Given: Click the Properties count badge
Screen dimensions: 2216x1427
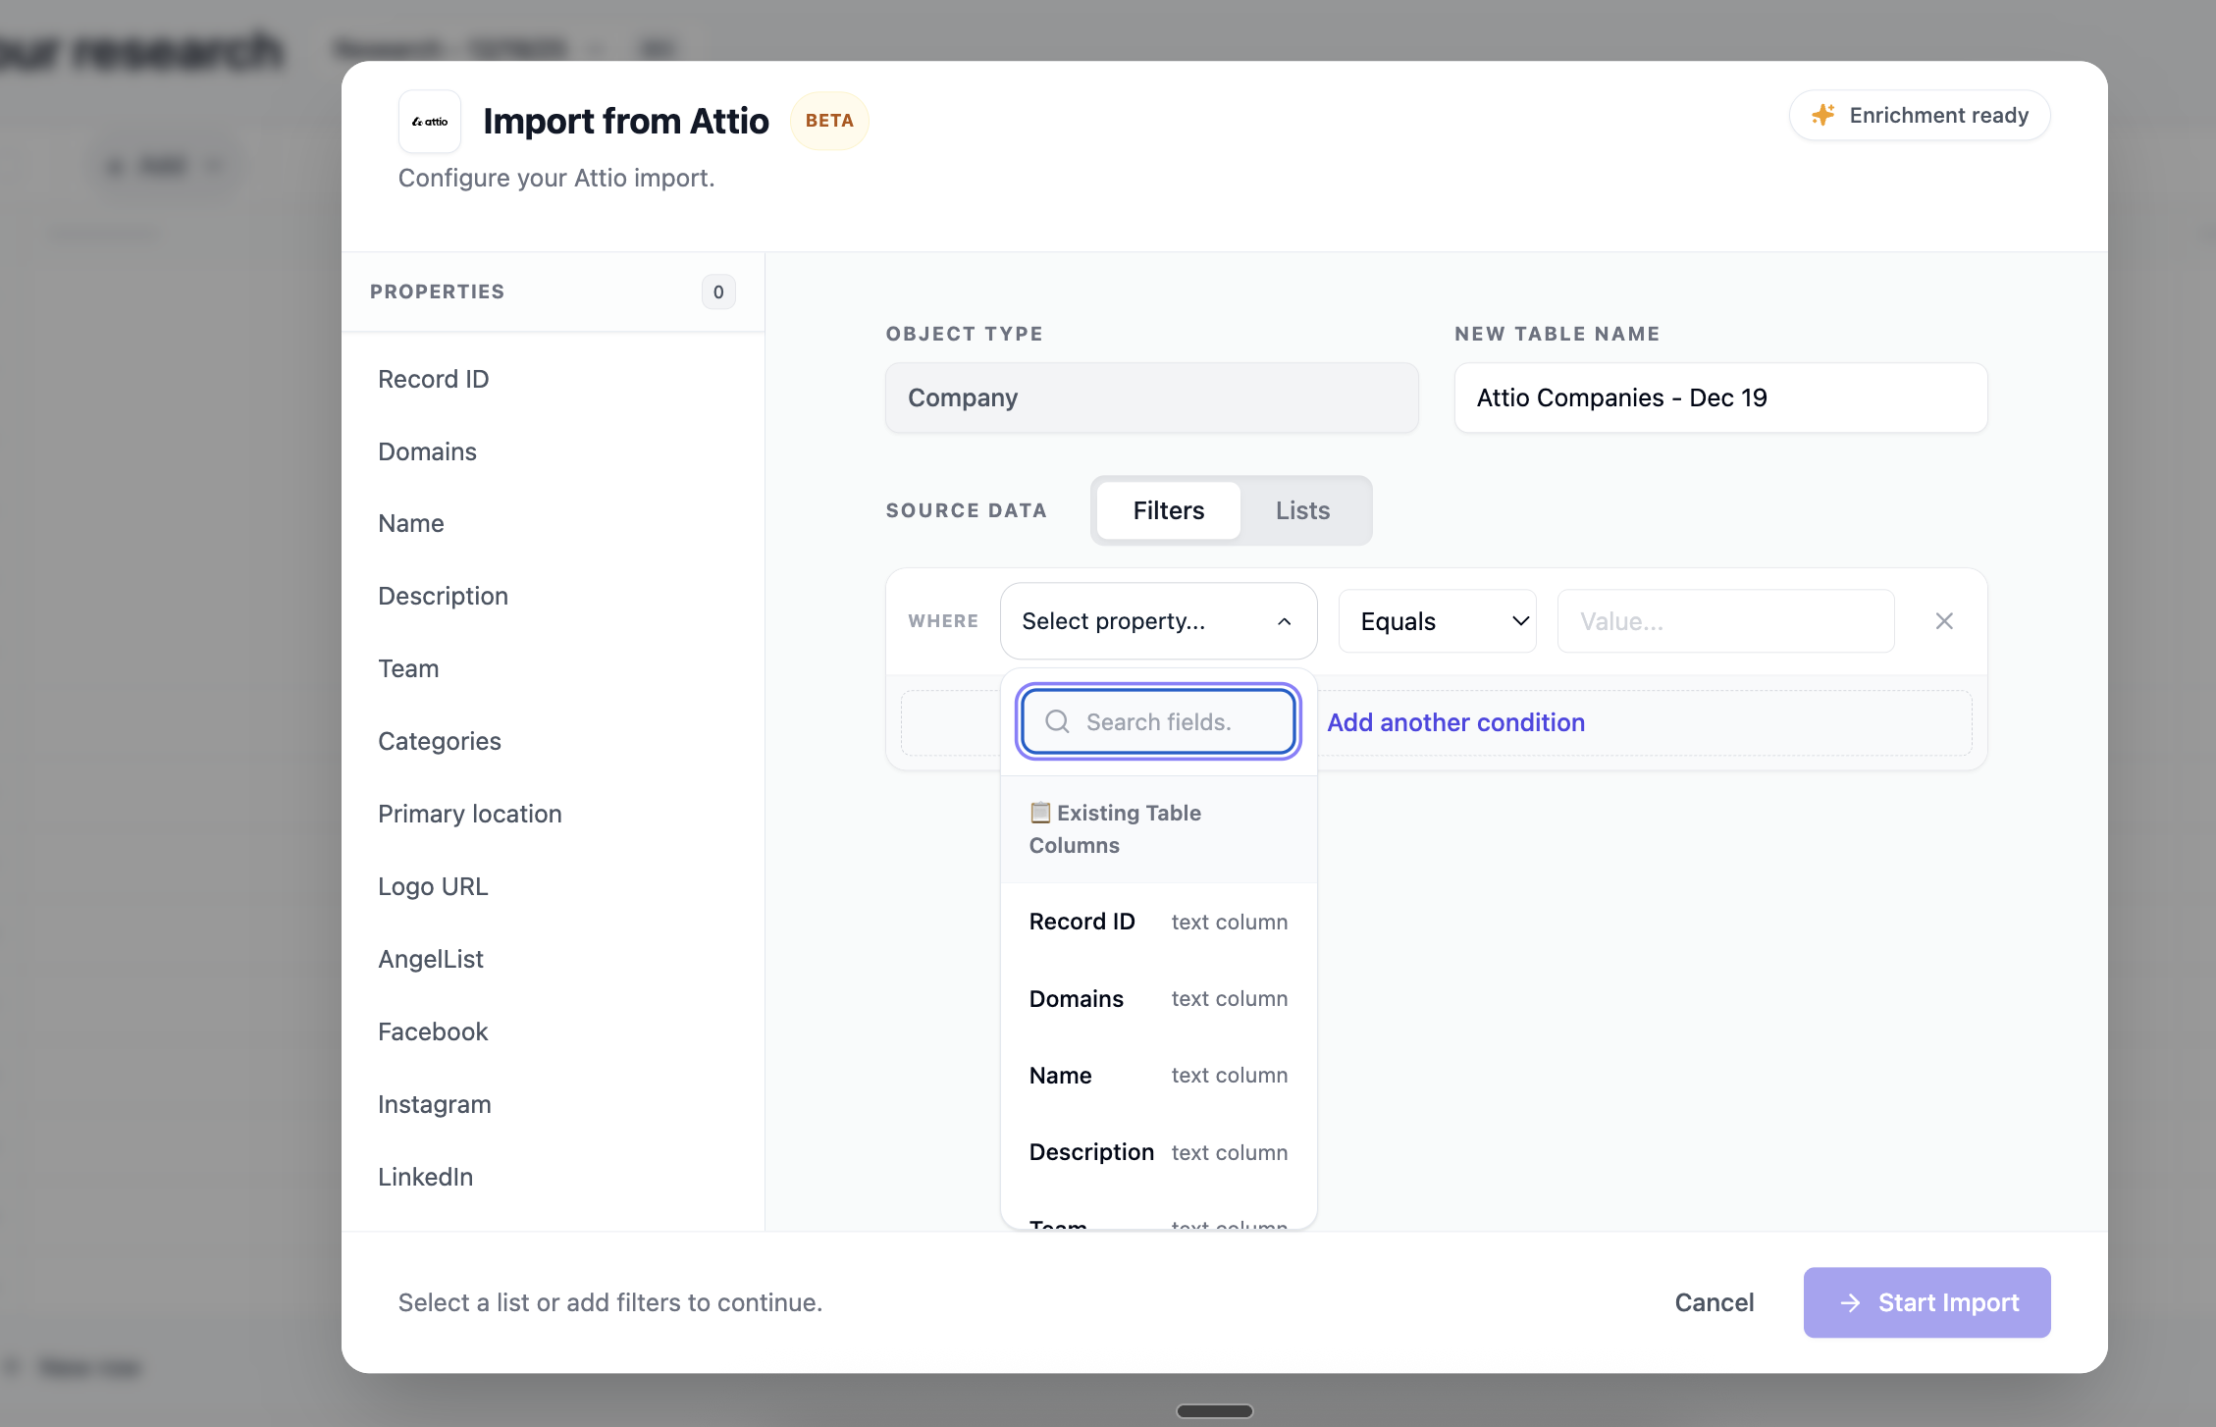Looking at the screenshot, I should click(718, 291).
